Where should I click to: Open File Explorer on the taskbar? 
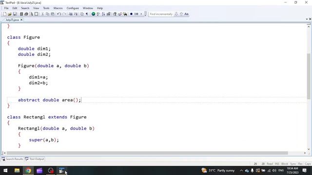pos(17,171)
